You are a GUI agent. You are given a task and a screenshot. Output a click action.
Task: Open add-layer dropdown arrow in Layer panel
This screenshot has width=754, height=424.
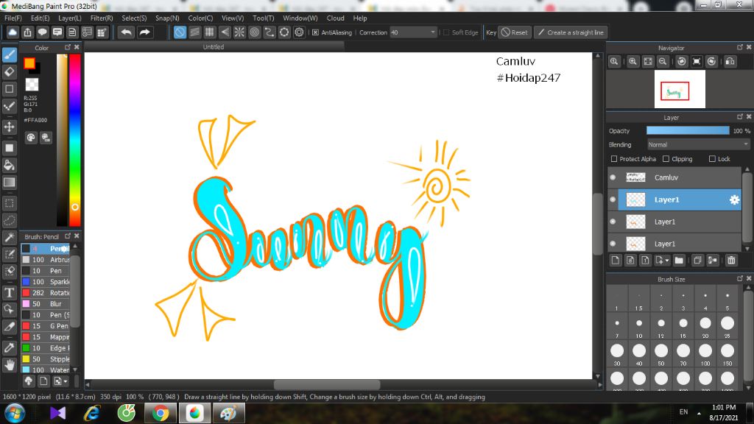pyautogui.click(x=667, y=261)
